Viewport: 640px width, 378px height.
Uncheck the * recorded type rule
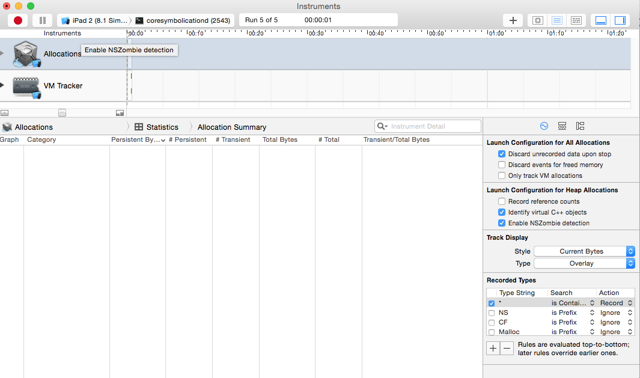coord(492,303)
